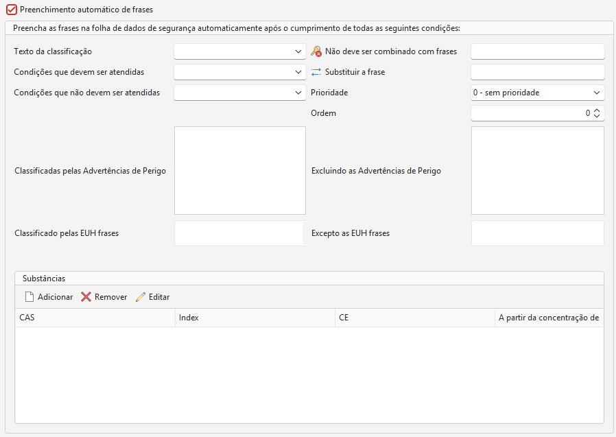
Task: Click the red X icon of Remover
Action: (x=86, y=296)
